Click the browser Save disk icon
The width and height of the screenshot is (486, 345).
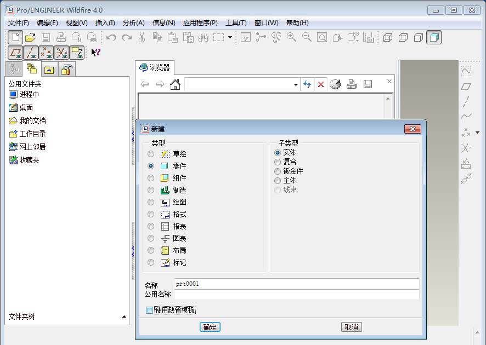(x=368, y=84)
